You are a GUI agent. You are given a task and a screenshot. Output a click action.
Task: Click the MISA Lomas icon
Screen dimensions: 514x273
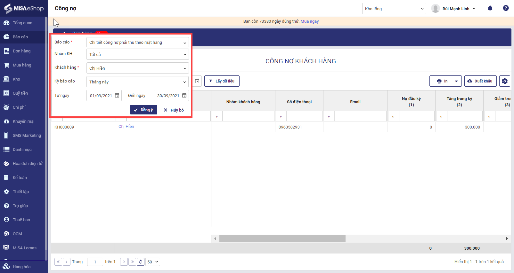click(x=6, y=248)
